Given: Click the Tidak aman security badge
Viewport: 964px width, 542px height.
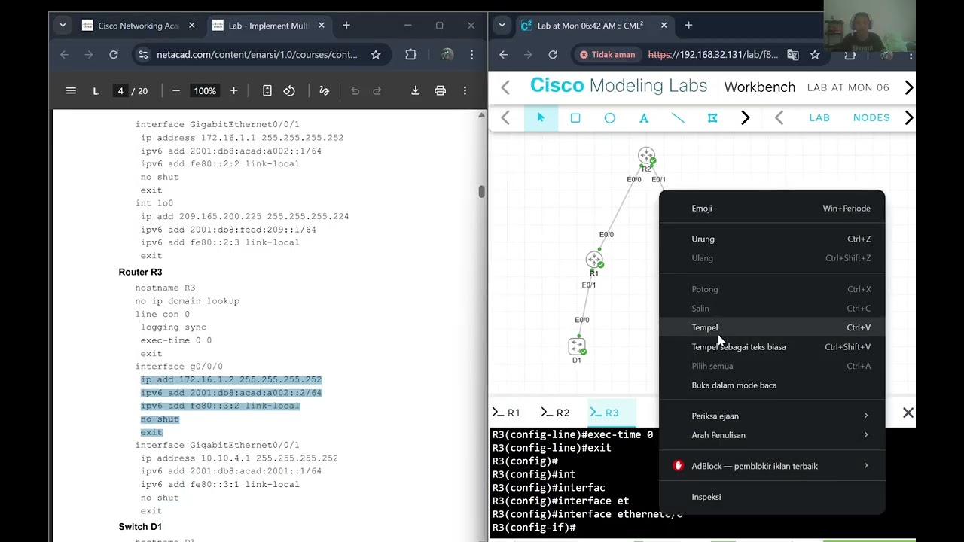Looking at the screenshot, I should [x=608, y=54].
